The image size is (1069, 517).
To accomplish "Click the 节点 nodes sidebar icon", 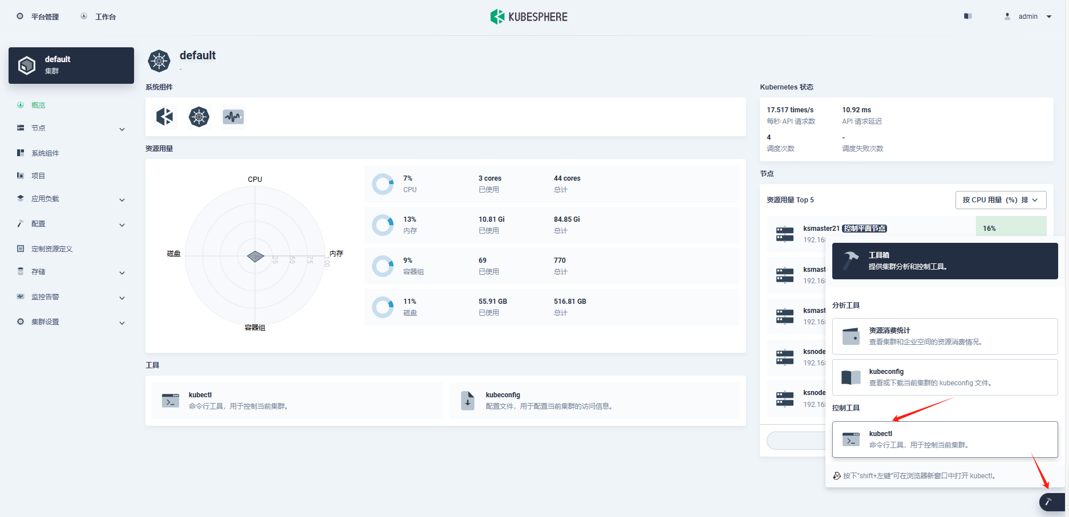I will coord(21,128).
